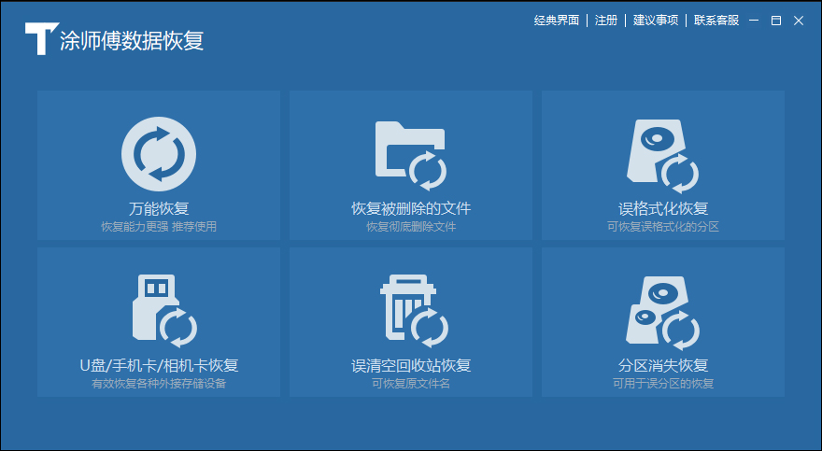Click the subtitle 可恢复误格式化的分区
Viewport: 822px width, 451px height.
[663, 227]
